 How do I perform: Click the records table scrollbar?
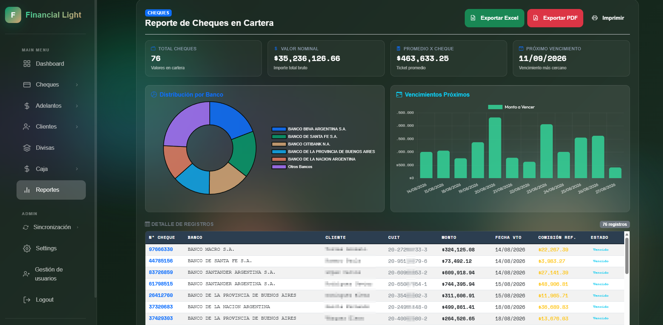pyautogui.click(x=627, y=256)
